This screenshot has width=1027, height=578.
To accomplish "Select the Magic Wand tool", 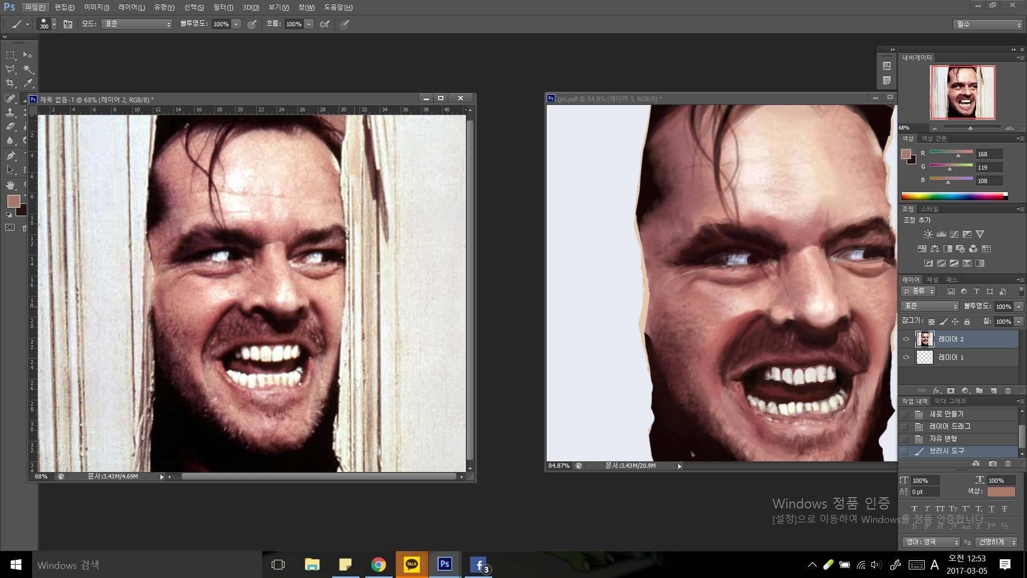I will click(x=28, y=69).
